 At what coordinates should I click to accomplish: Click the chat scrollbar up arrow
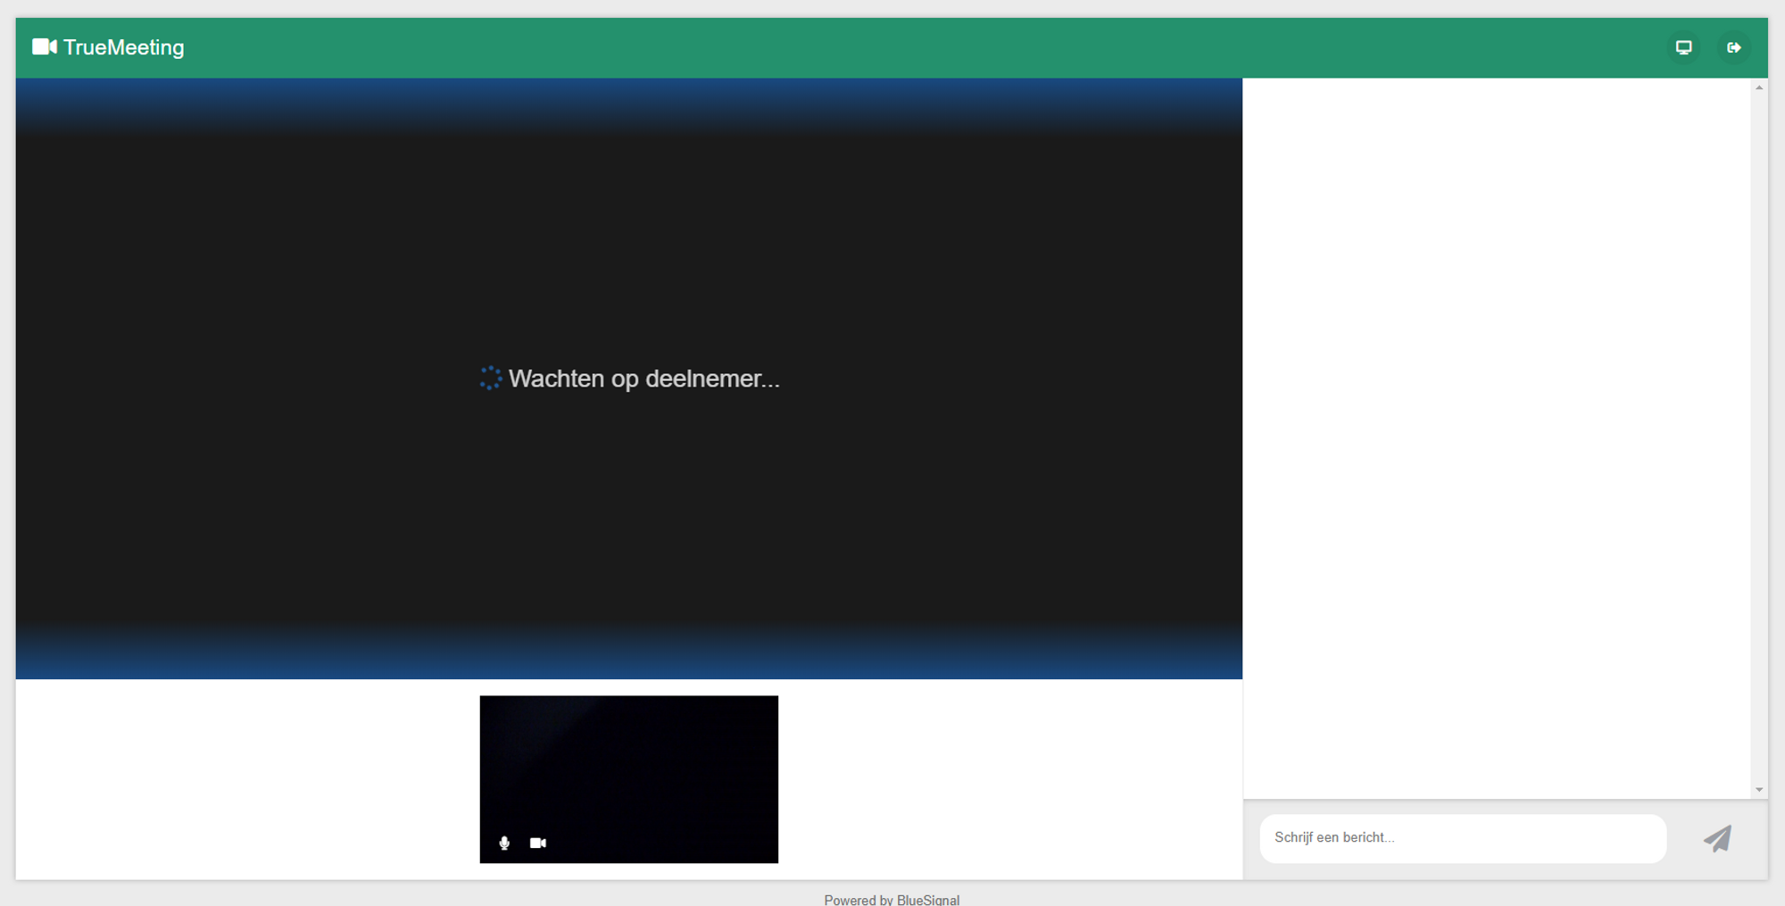(x=1759, y=87)
